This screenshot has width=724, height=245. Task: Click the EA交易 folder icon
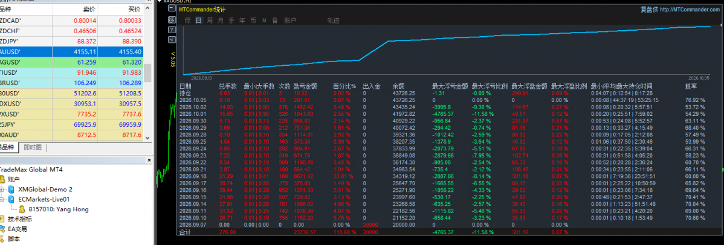[3, 228]
